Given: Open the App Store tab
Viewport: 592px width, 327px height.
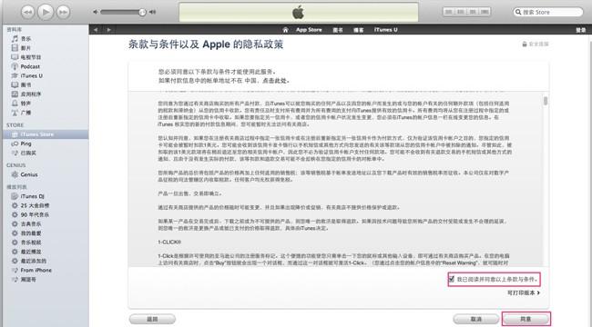Looking at the screenshot, I should click(309, 30).
